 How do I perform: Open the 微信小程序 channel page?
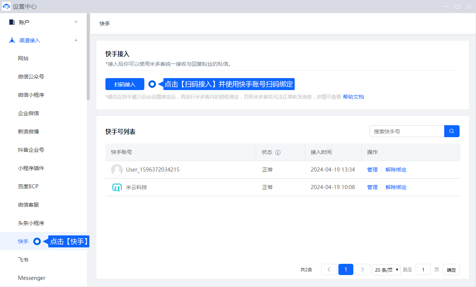coord(31,95)
